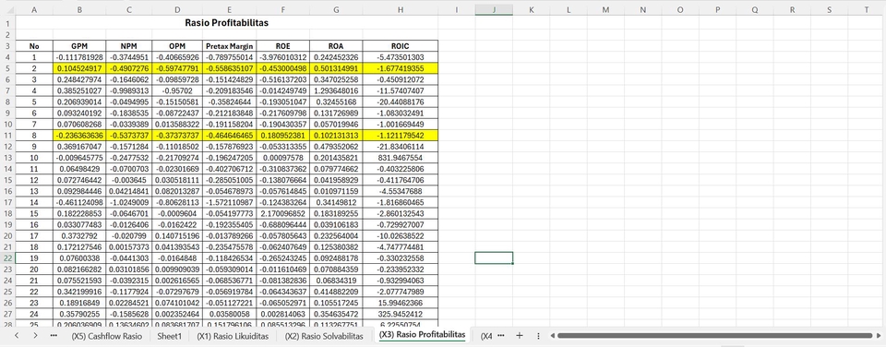Select column J header
Image resolution: width=886 pixels, height=347 pixels.
tap(494, 9)
